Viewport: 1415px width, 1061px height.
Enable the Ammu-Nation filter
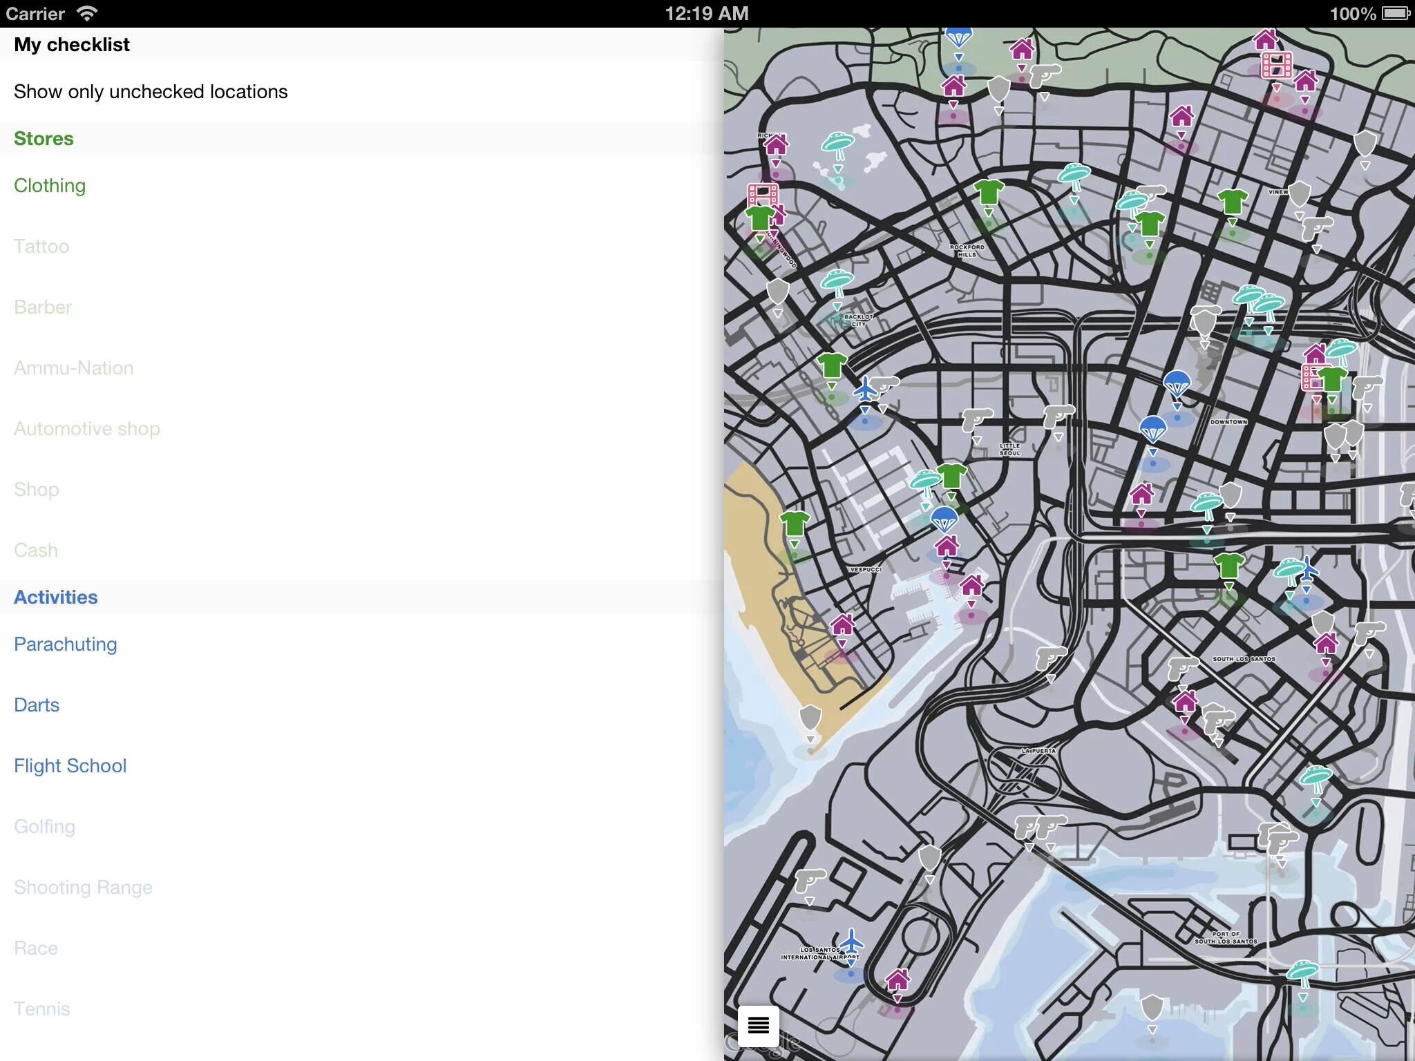[362, 368]
